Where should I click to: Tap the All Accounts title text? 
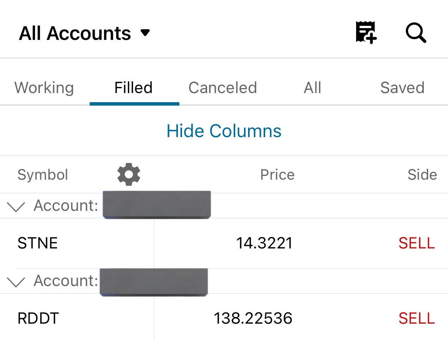[x=75, y=33]
